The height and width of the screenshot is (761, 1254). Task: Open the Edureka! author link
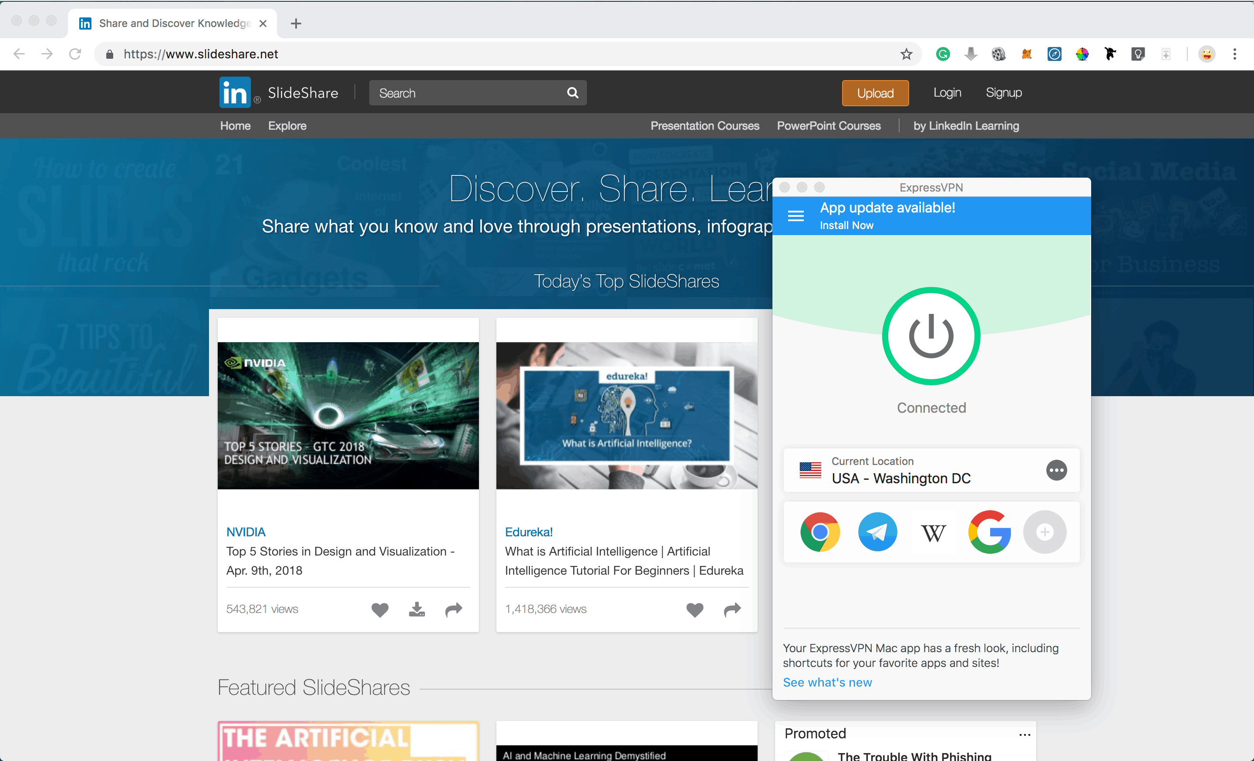528,532
